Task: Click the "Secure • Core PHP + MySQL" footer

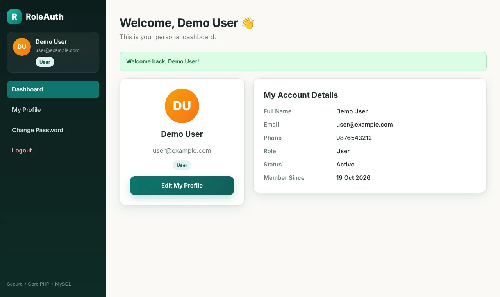Action: pos(39,284)
